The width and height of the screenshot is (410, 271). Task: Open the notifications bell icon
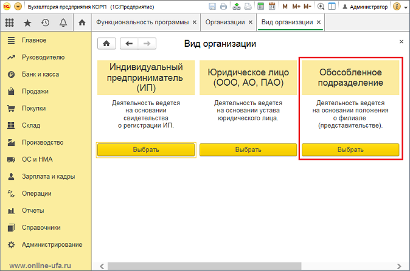coord(63,22)
